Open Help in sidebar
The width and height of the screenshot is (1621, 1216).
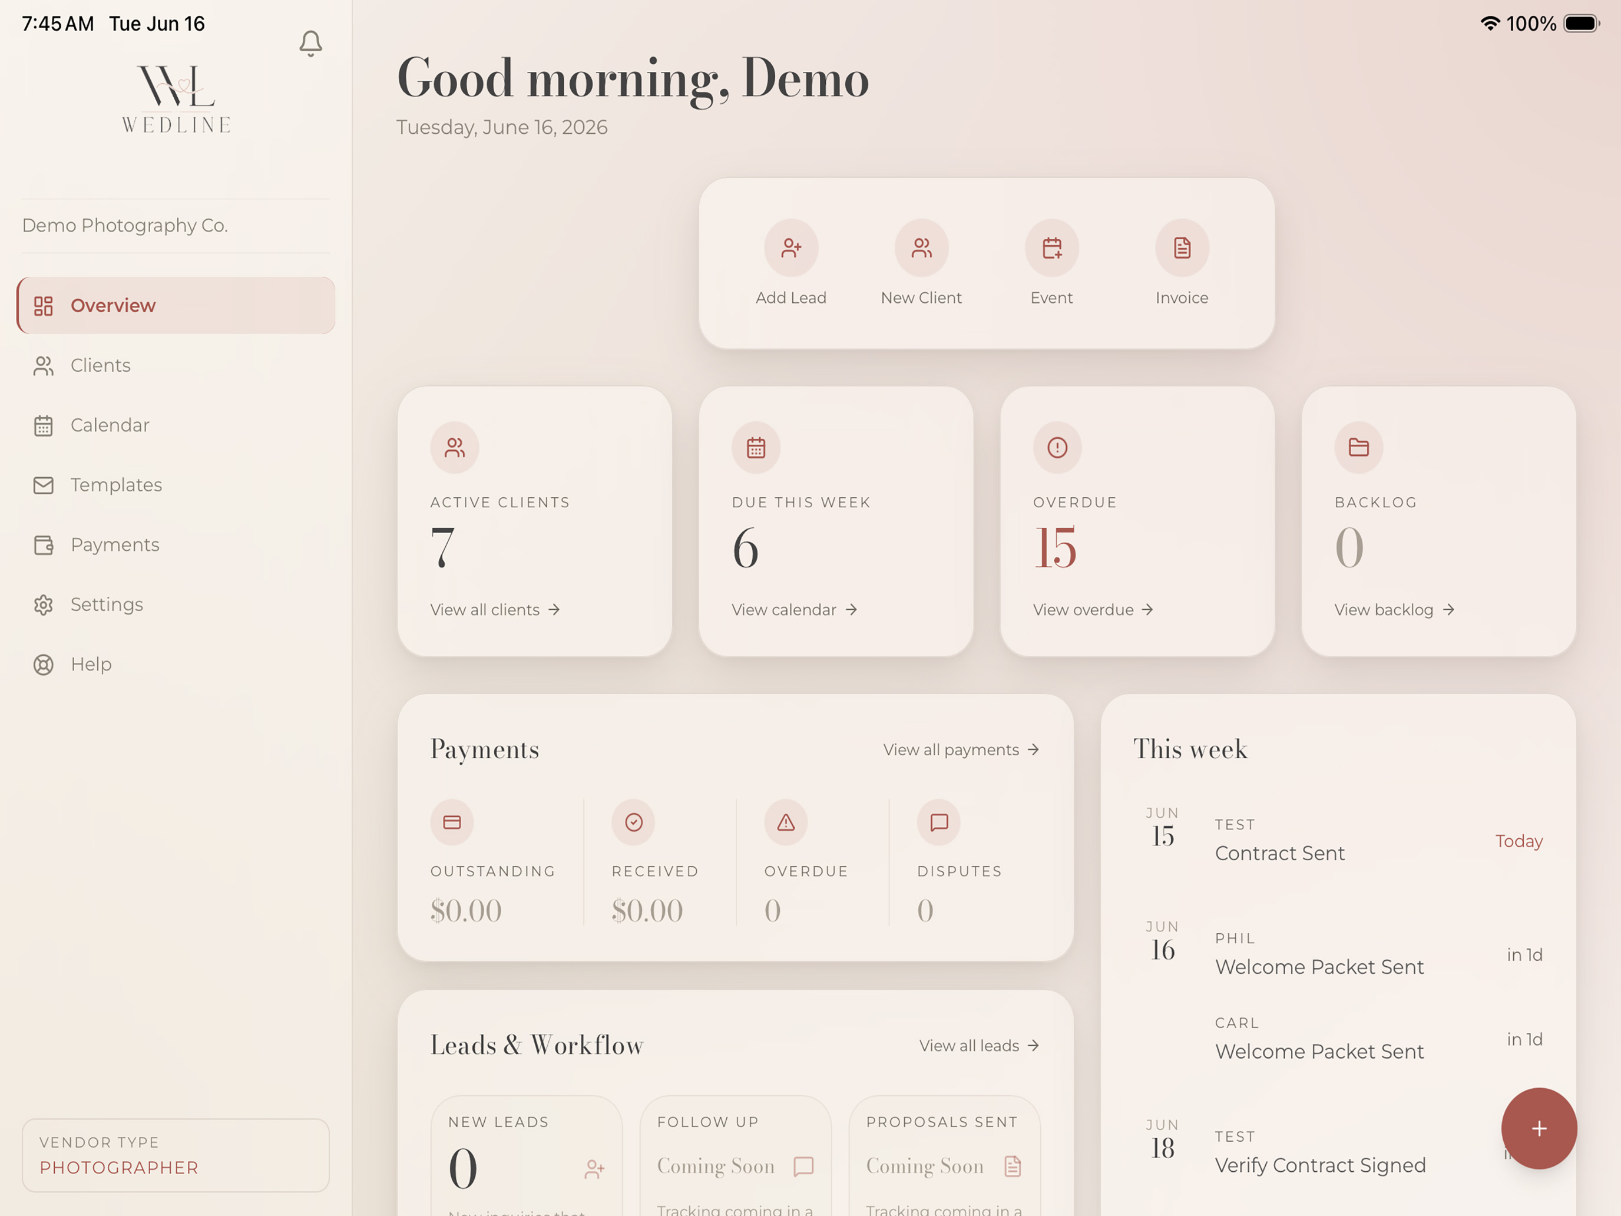pos(176,664)
